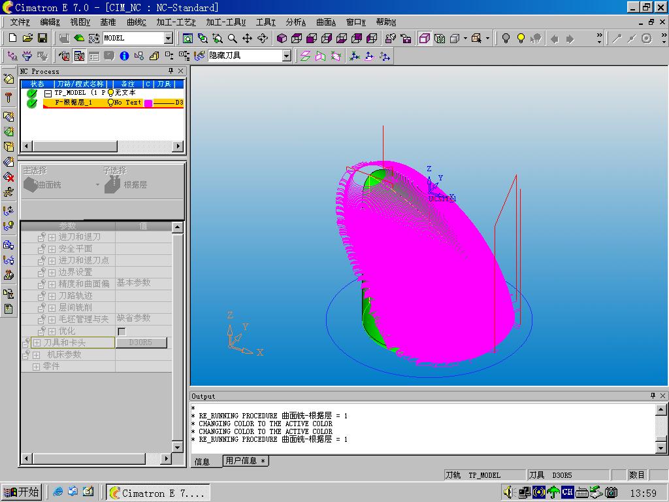Click the zoom-all window icon

click(188, 39)
